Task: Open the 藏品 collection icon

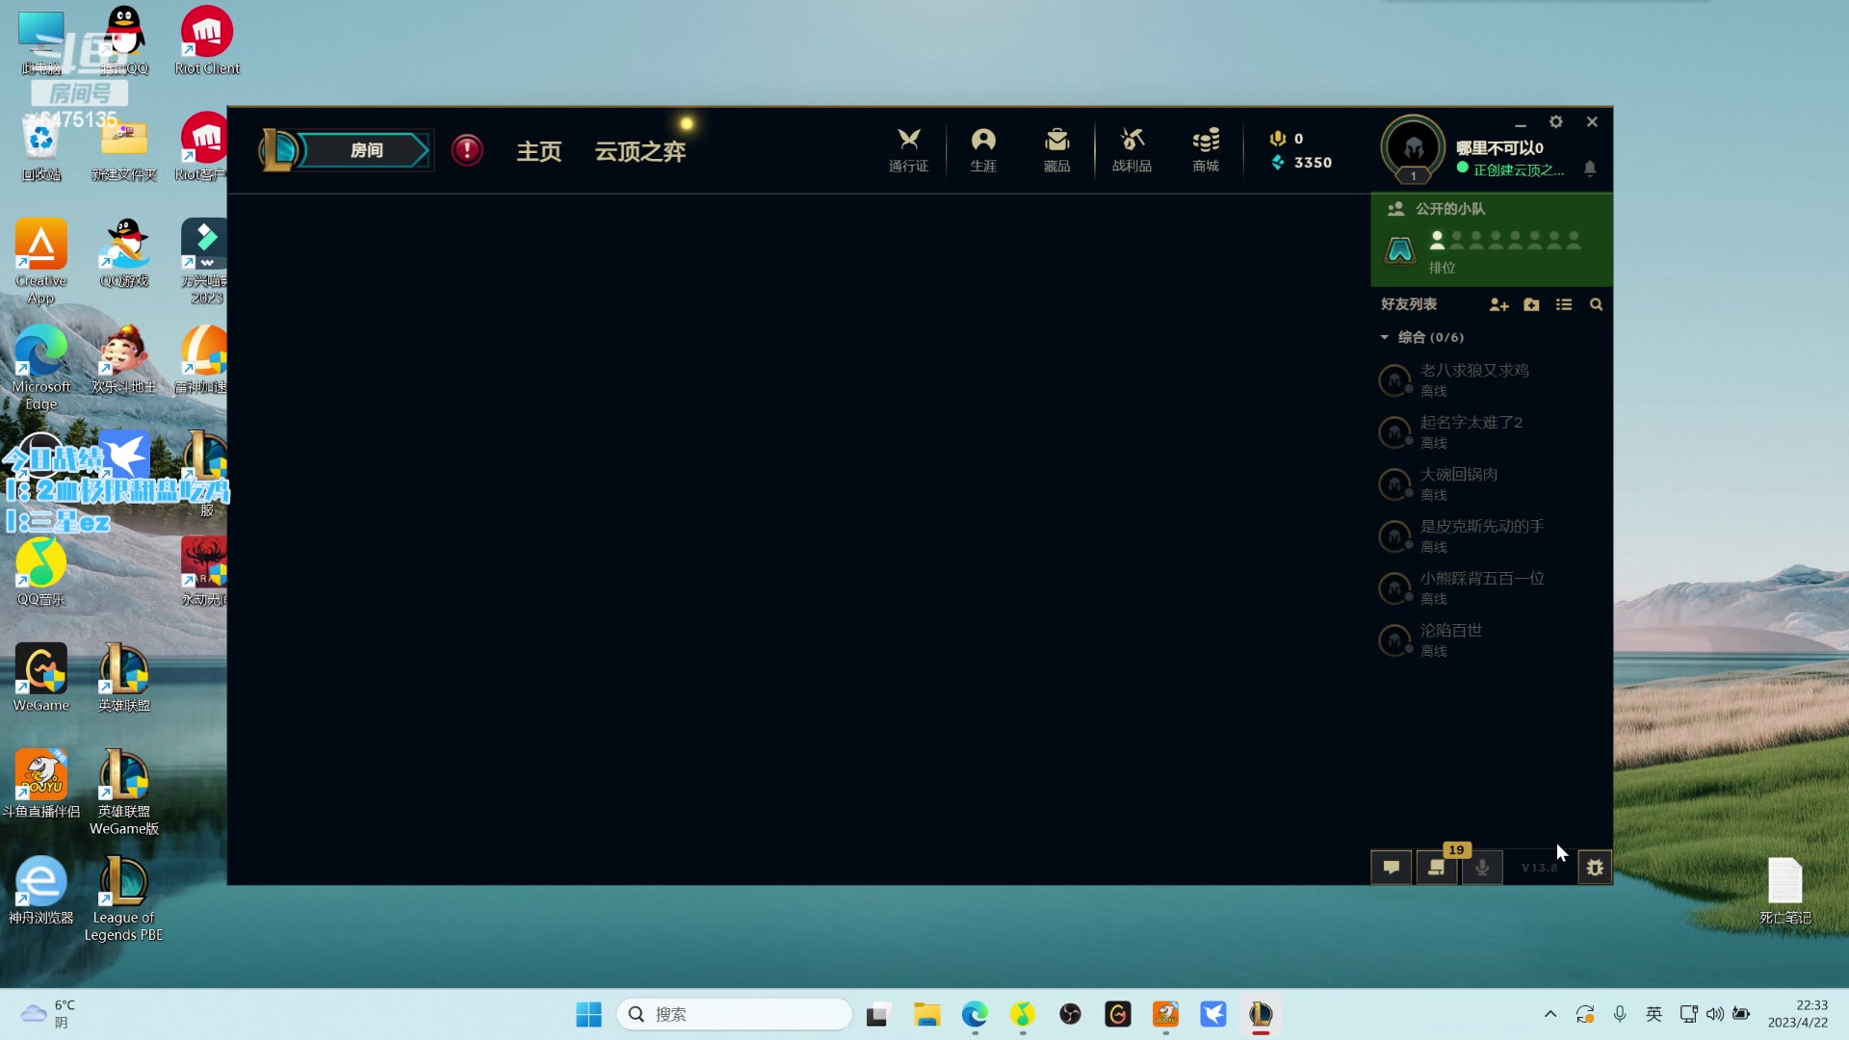Action: point(1056,150)
